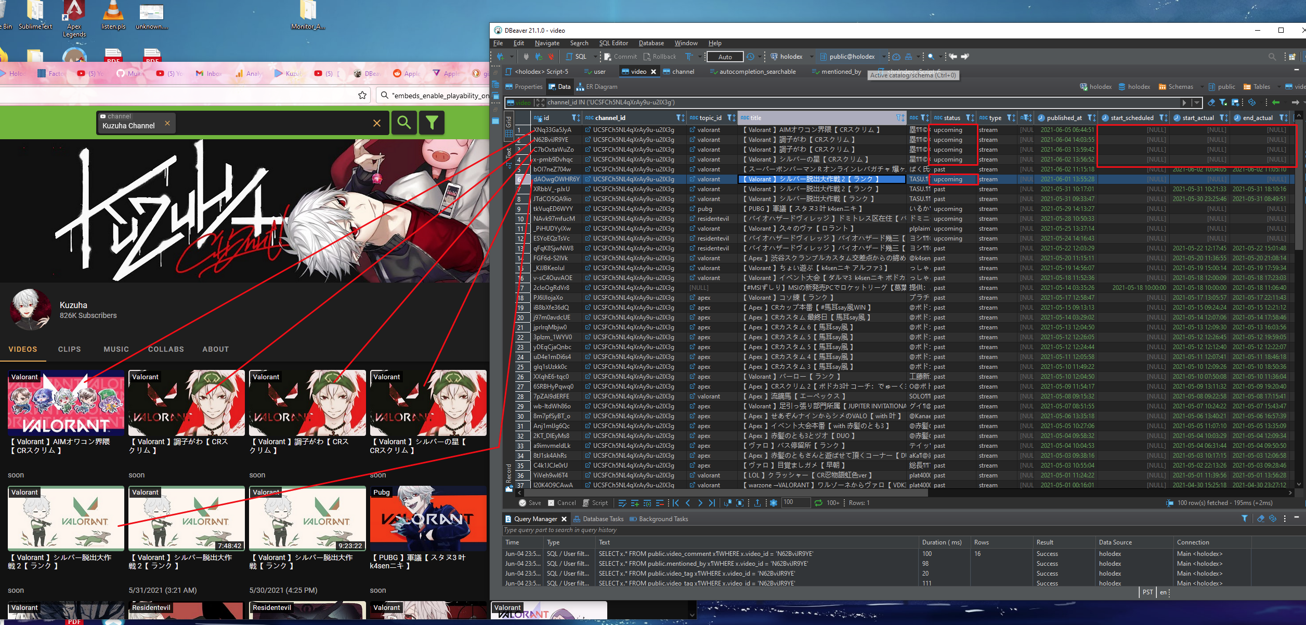The height and width of the screenshot is (625, 1306).
Task: Refresh the result set with green arrows icon
Action: [x=818, y=502]
